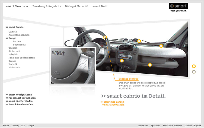Open the Fragen footer link
Viewport: 204px width, 128px height.
coord(31,126)
